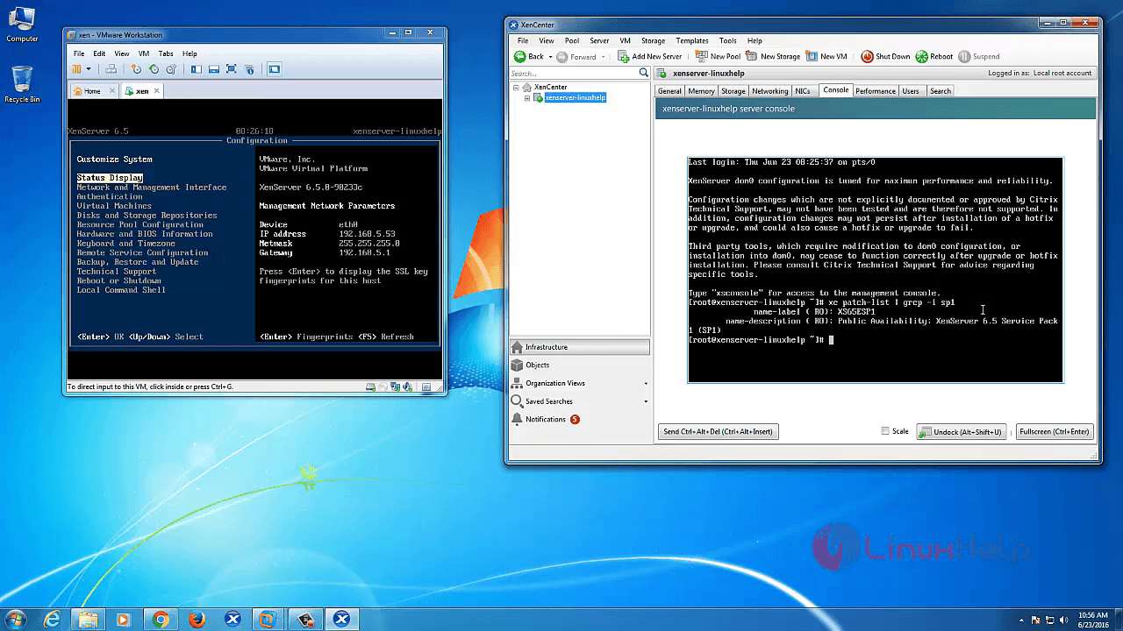
Task: Click the Undock (Alt+Shift+U) button
Action: pos(962,431)
